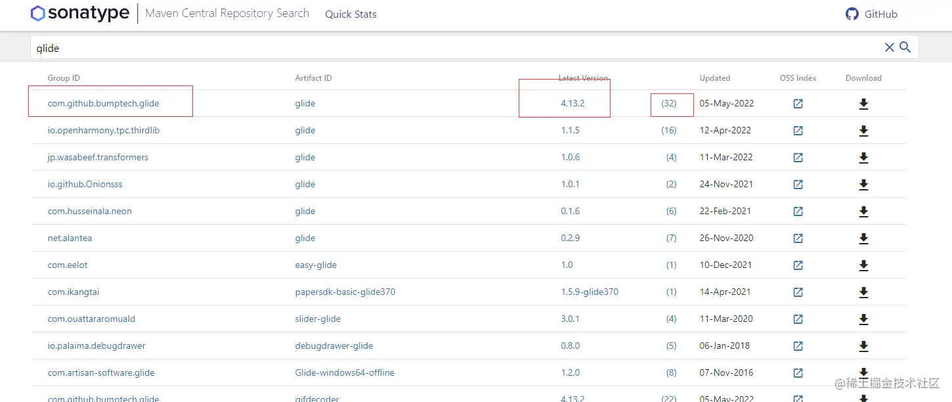Image resolution: width=952 pixels, height=402 pixels.
Task: Download the debugdrawer-glide artifact
Action: pos(863,346)
